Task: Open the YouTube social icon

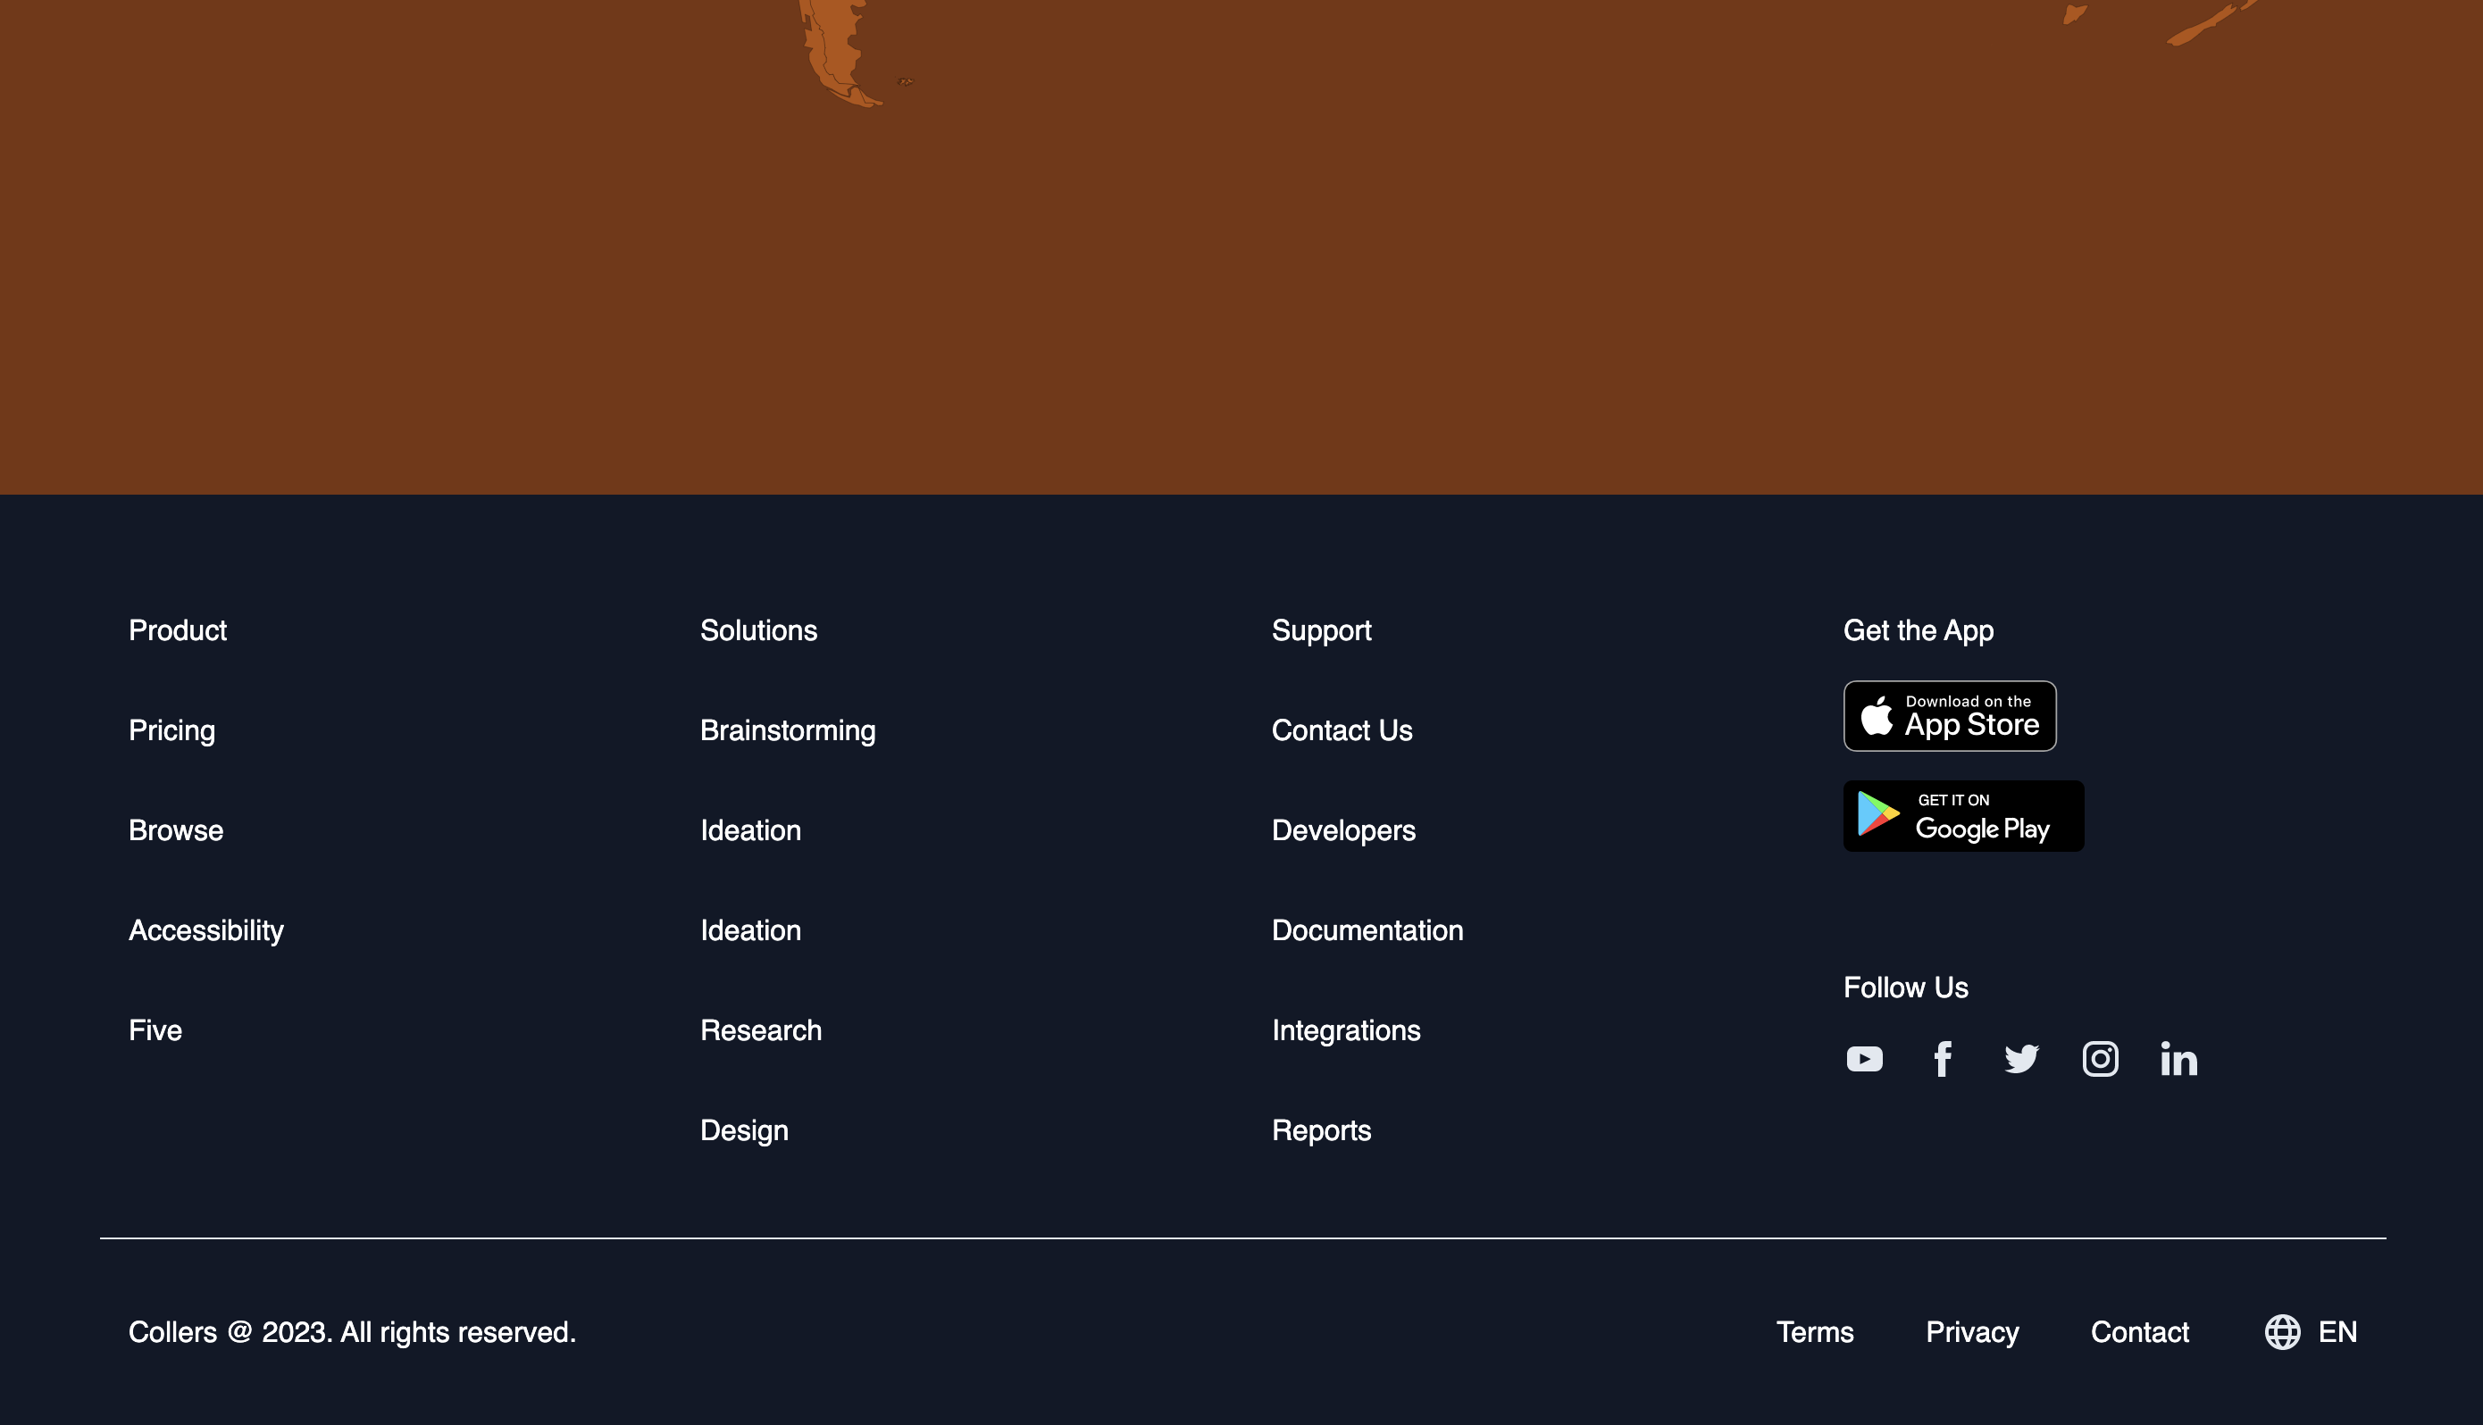Action: (1863, 1059)
